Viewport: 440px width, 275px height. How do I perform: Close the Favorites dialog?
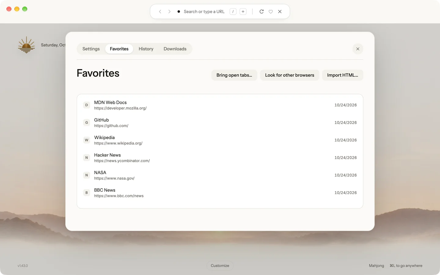click(x=358, y=49)
